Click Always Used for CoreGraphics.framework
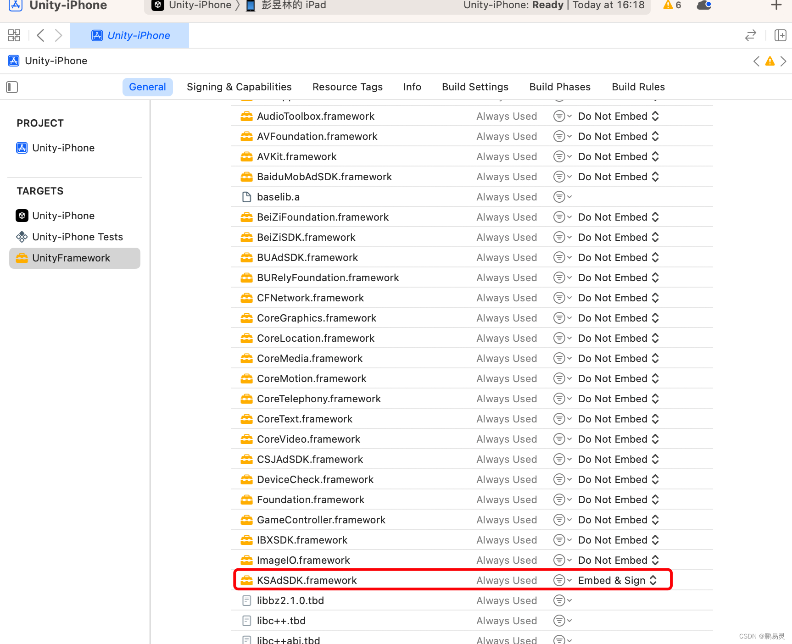This screenshot has height=644, width=792. 507,318
